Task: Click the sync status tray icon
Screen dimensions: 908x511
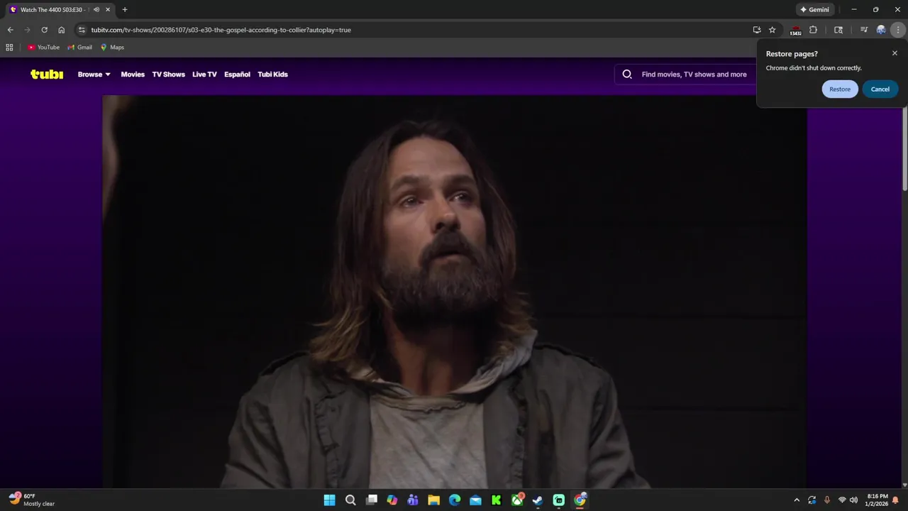Action: pos(812,500)
